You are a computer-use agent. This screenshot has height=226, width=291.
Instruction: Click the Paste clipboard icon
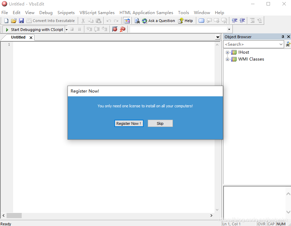click(98, 21)
